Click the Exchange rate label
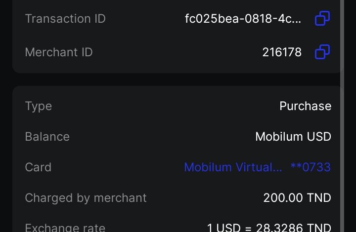 coord(65,228)
